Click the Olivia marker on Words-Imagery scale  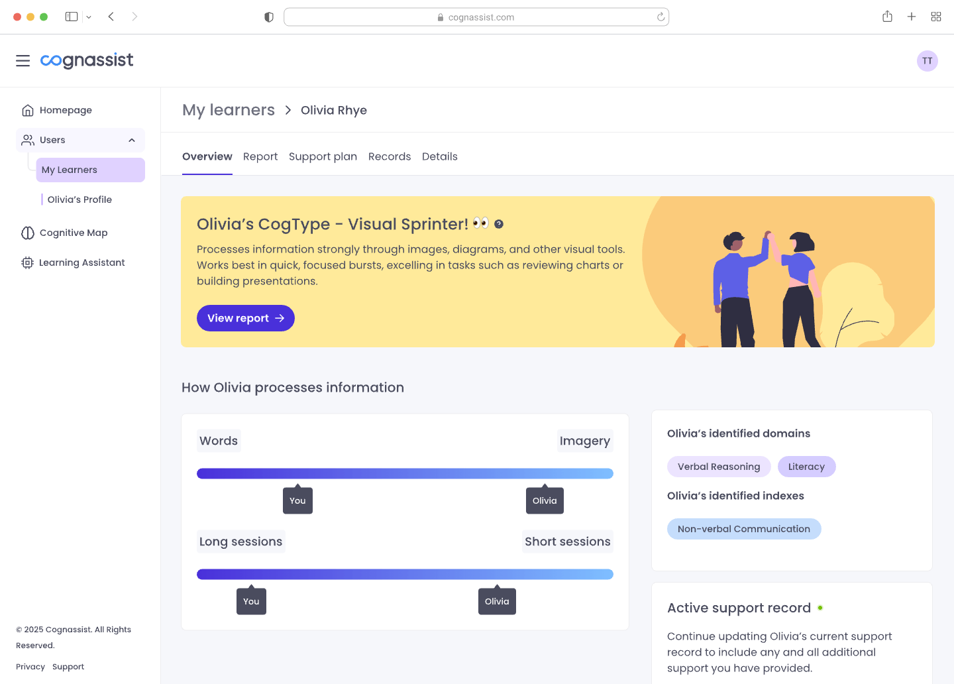point(545,500)
